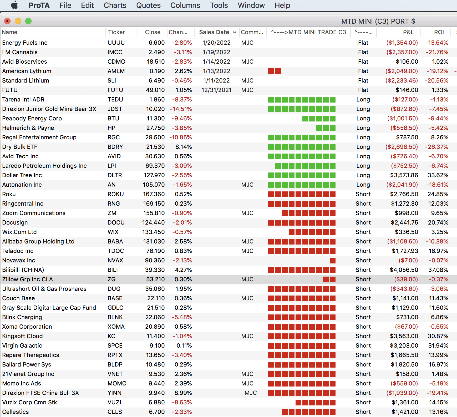457x417 pixels.
Task: Sort by the P&L column header
Action: pyautogui.click(x=408, y=32)
